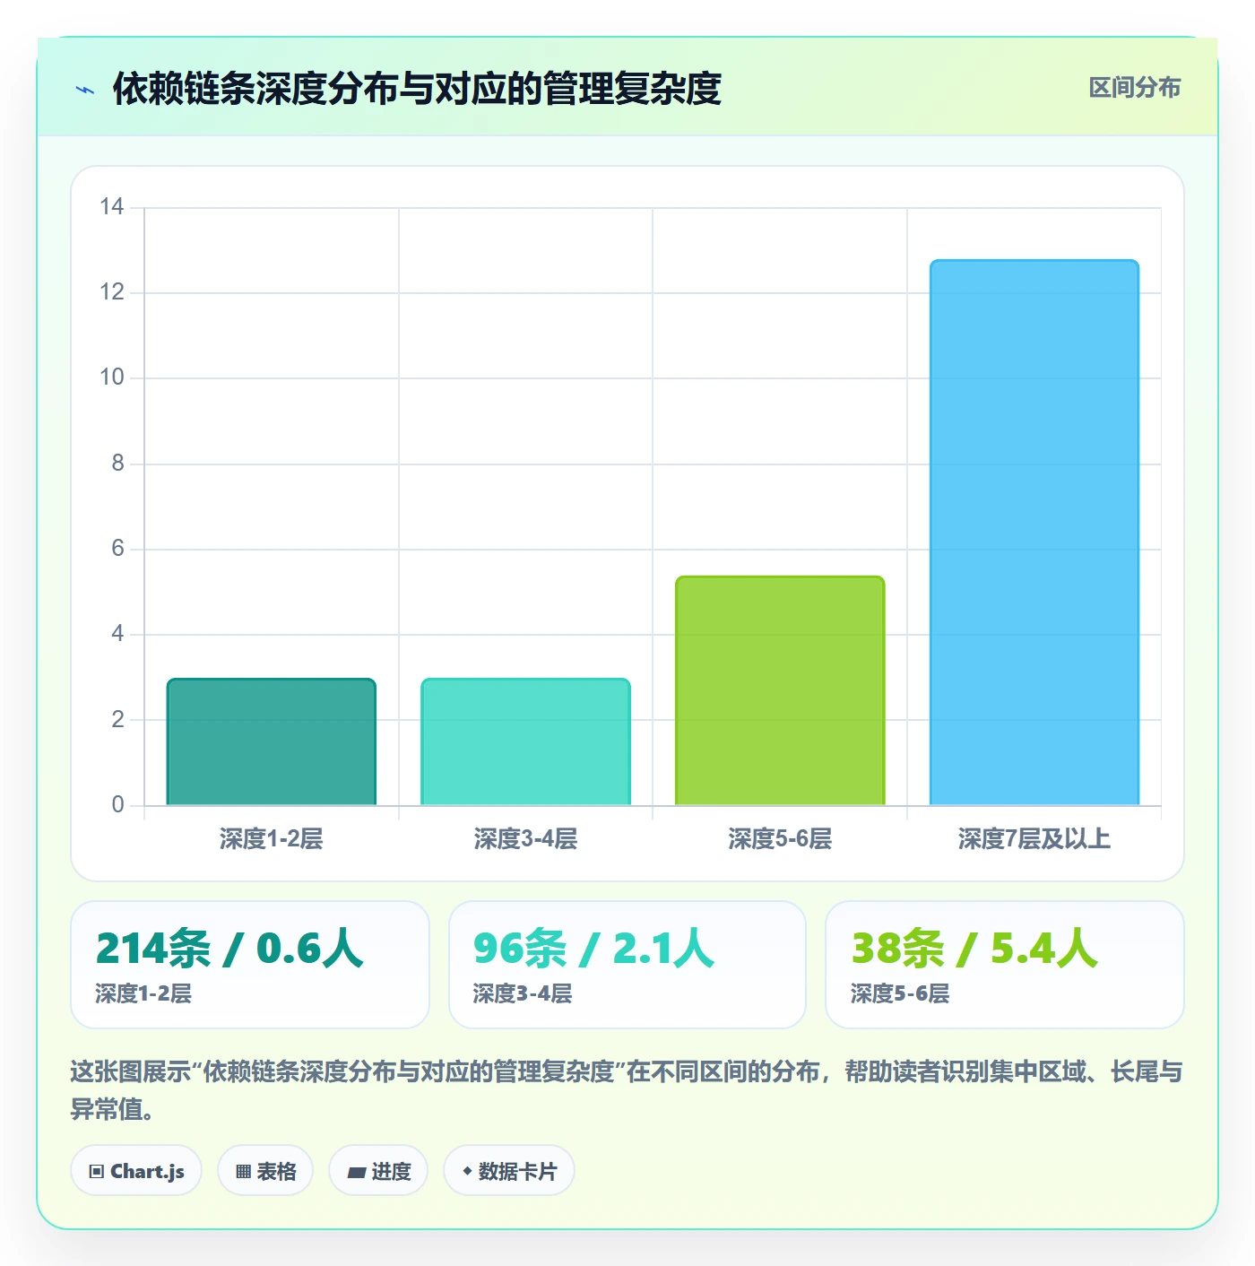1255x1266 pixels.
Task: Click the blue 深度7层及以上 bar
Action: coord(1034,533)
